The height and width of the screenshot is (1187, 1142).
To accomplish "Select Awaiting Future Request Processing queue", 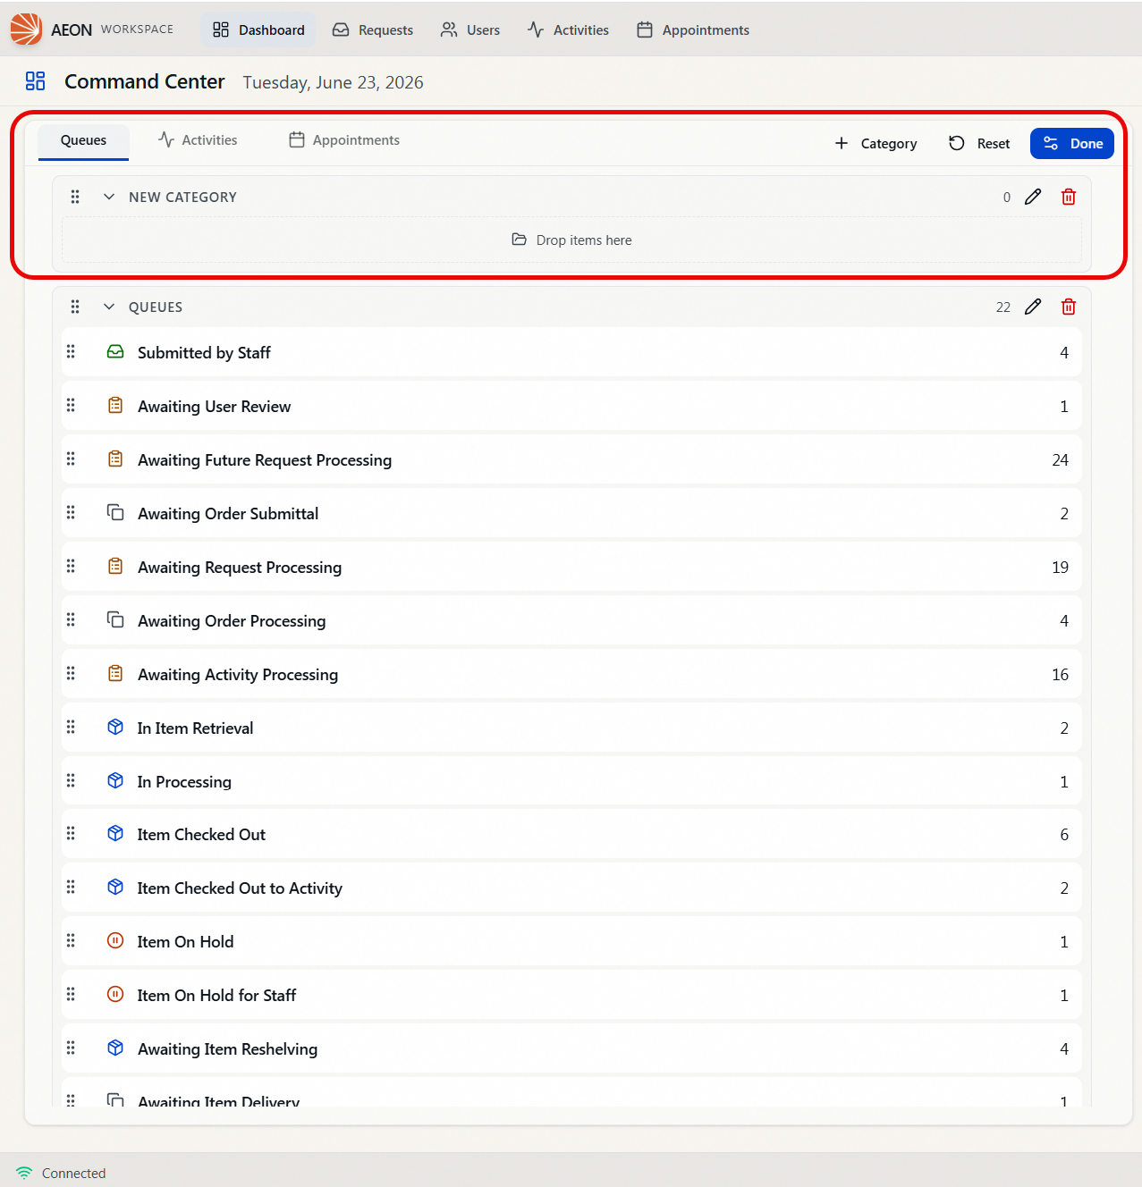I will 571,459.
